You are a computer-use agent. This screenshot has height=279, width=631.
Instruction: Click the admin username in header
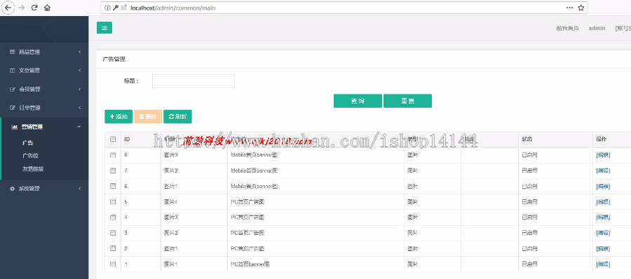[597, 28]
